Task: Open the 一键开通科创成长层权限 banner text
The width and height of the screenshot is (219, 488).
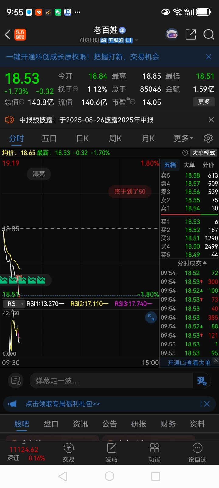Action: pos(82,57)
